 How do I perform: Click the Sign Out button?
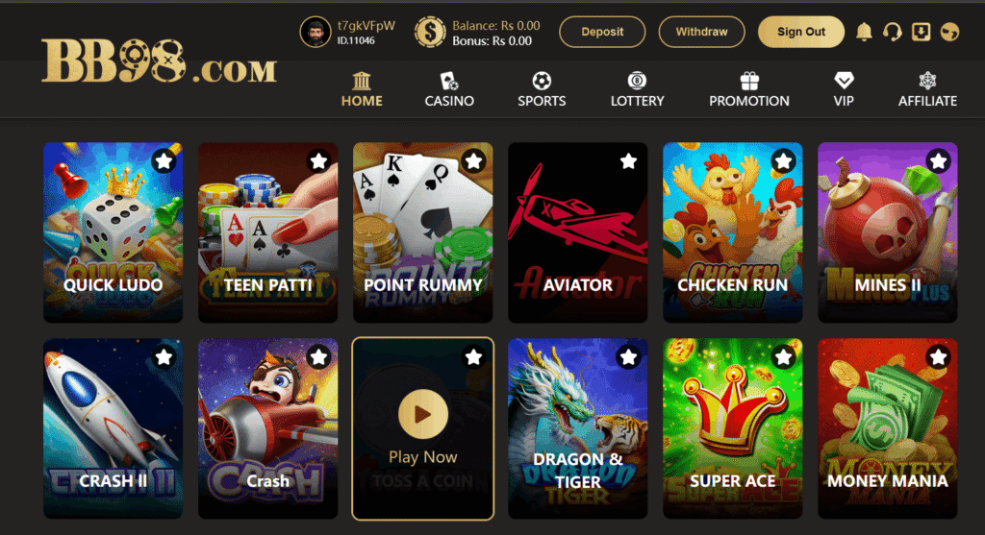point(801,32)
